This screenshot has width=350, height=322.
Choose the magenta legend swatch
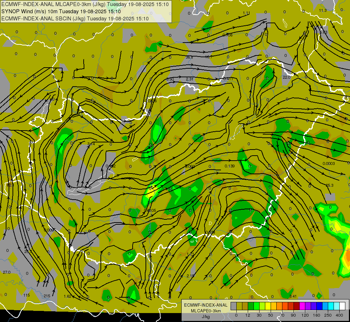(x=302, y=306)
